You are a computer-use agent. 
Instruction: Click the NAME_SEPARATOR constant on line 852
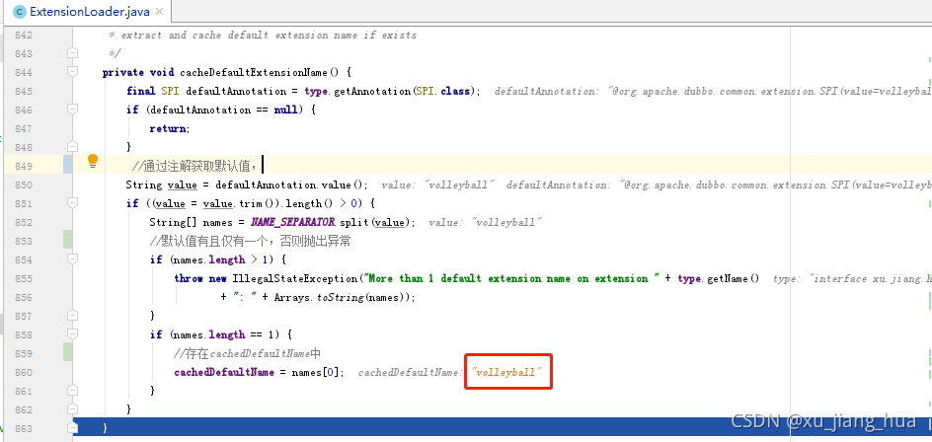(x=293, y=222)
